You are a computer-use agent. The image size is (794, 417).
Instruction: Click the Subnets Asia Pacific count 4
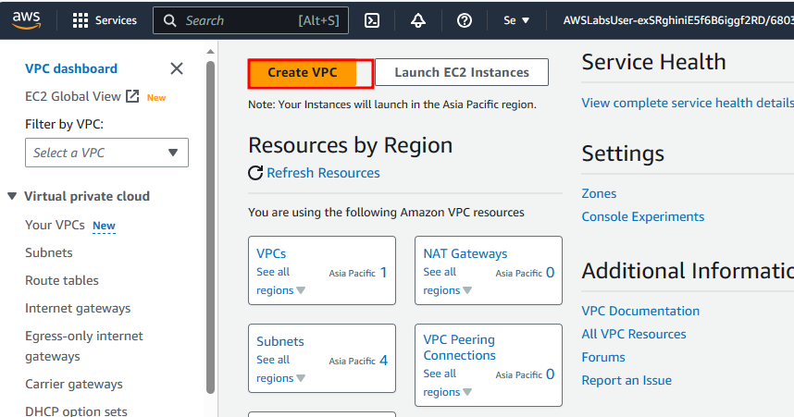(x=383, y=361)
